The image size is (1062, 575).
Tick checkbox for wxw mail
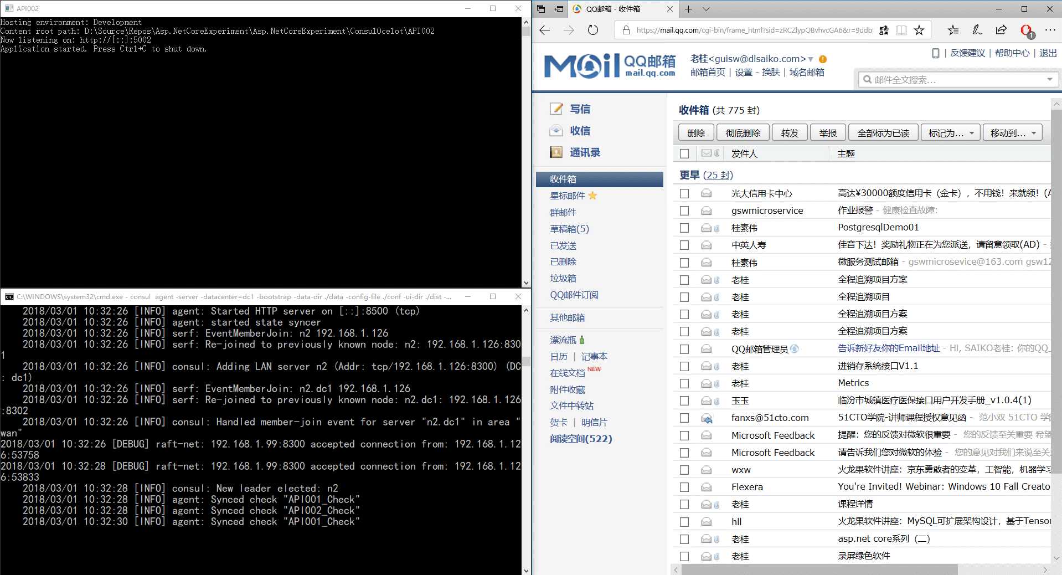coord(684,470)
